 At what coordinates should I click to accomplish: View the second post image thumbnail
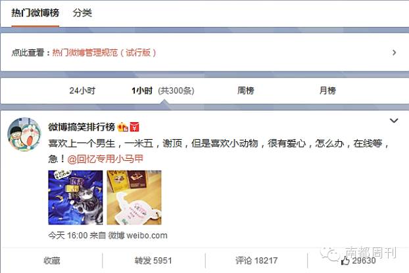(x=134, y=198)
